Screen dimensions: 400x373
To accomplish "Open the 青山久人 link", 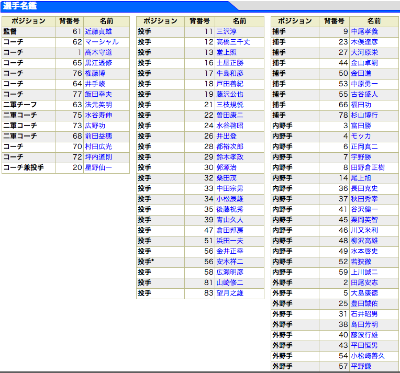I will click(230, 220).
